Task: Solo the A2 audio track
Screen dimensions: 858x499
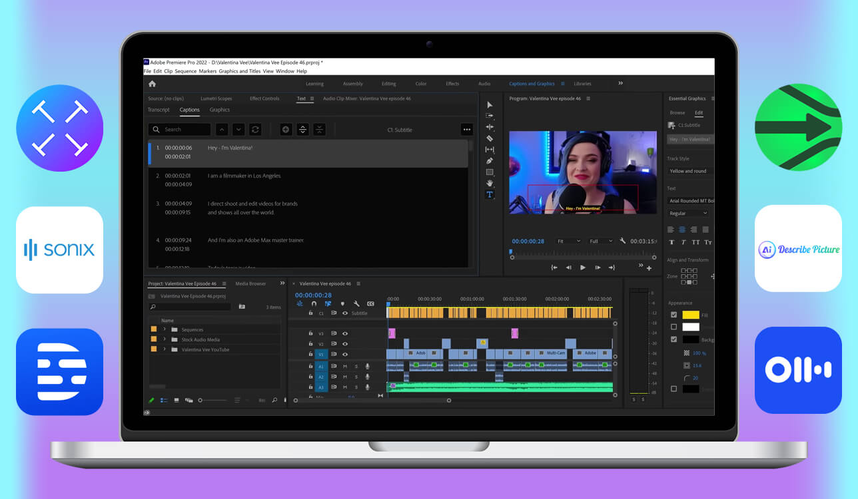Action: 356,377
